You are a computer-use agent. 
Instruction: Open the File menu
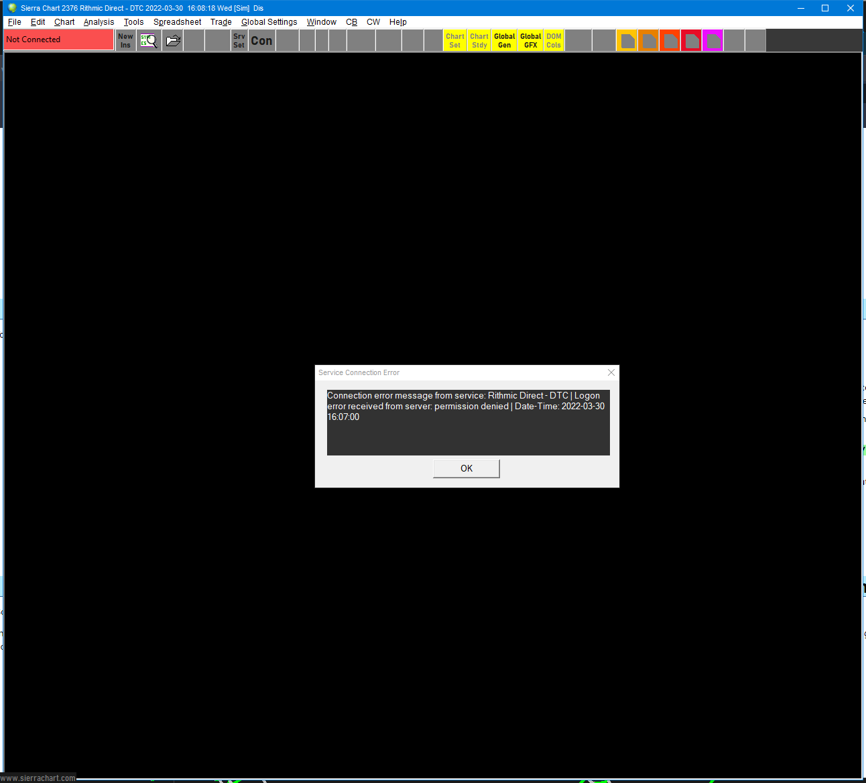pos(14,22)
